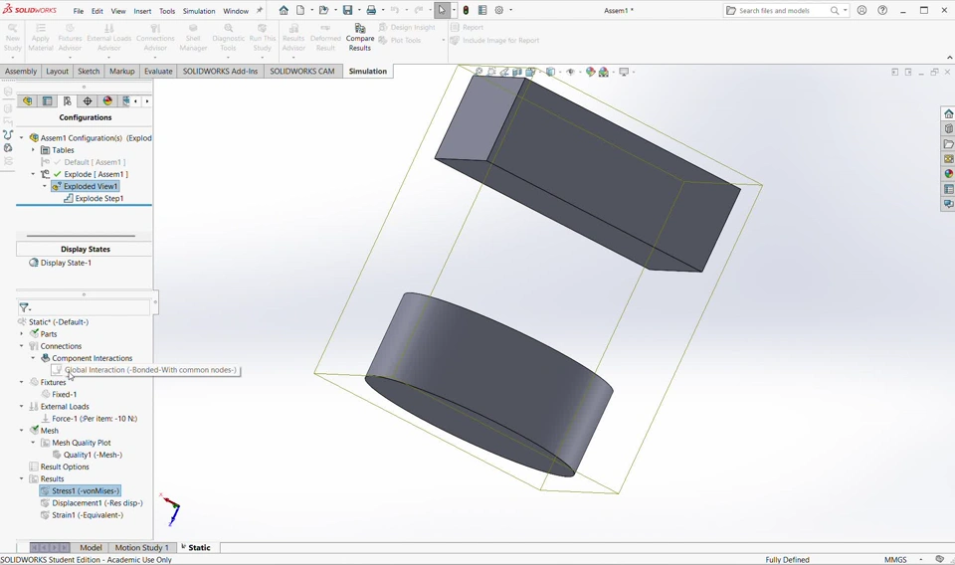Click the Edit Appearance color ball icon

point(590,72)
